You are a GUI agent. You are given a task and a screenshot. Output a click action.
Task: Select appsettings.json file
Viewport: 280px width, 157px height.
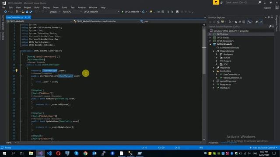[228, 81]
